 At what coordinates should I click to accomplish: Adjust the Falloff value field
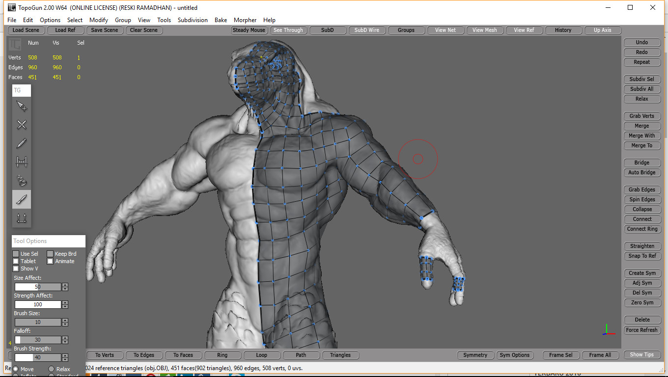coord(38,340)
